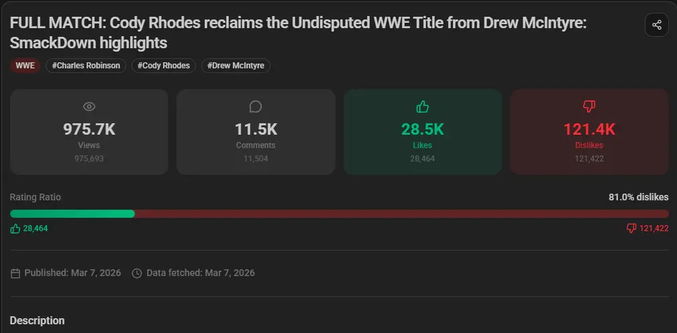Open the WWE category tag
677x333 pixels.
(x=25, y=66)
